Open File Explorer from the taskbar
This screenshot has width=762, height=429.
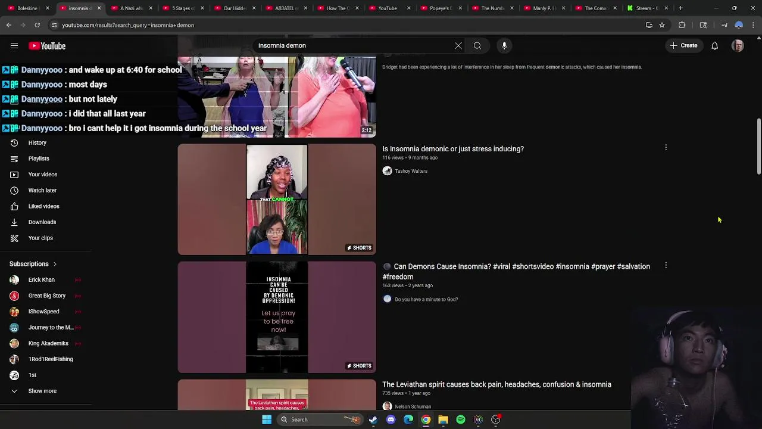(x=443, y=419)
